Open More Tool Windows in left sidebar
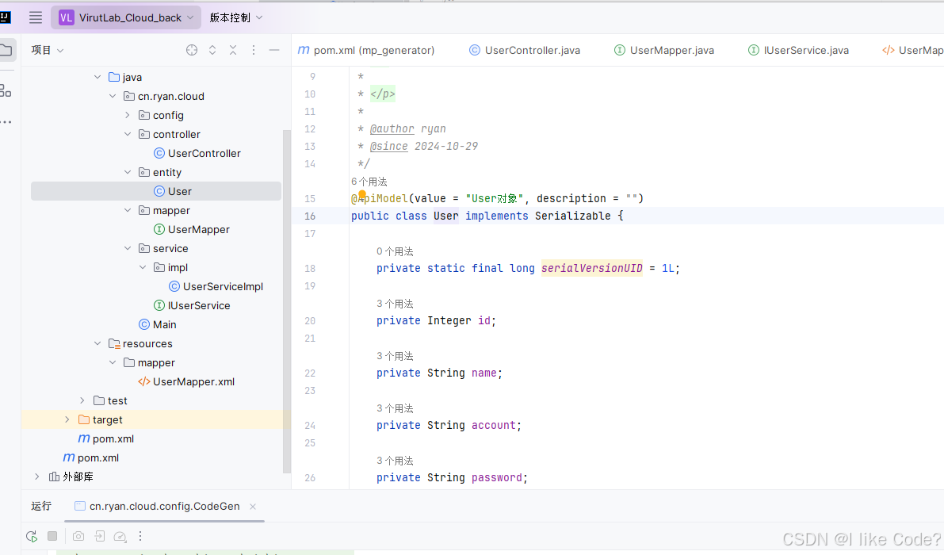This screenshot has height=555, width=944. (8, 121)
